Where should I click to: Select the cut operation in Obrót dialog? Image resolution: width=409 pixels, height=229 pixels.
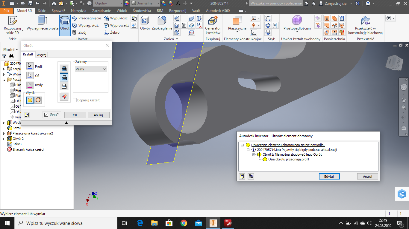pyautogui.click(x=64, y=78)
